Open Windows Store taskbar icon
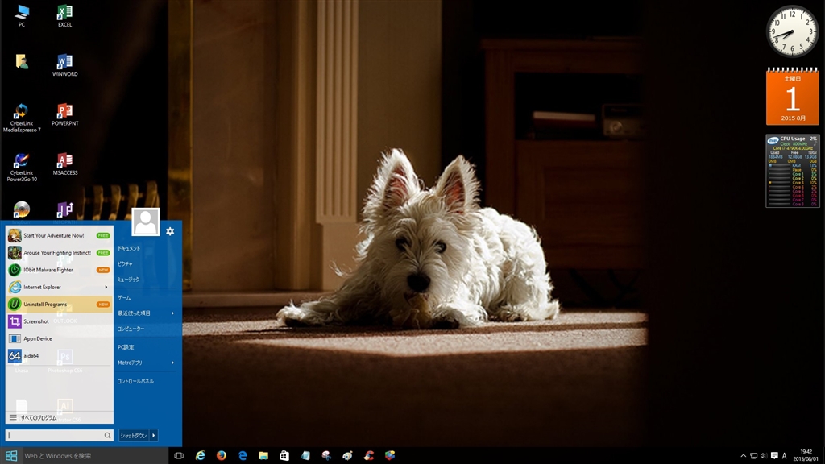 point(284,456)
